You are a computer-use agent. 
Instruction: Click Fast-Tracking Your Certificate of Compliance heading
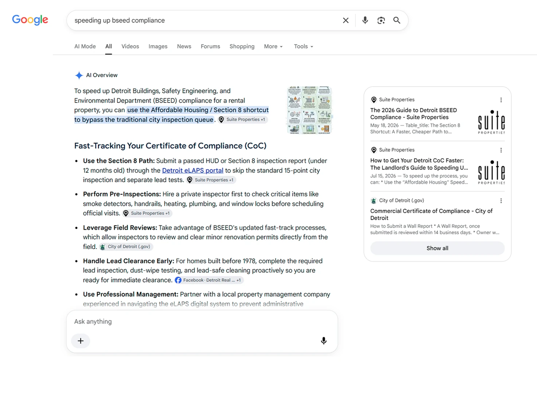click(170, 146)
